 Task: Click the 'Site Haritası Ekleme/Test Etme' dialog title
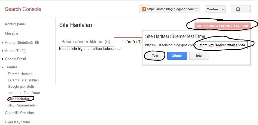(175, 36)
